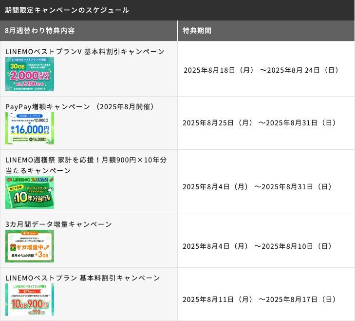Click the LINEMOベストプランV 2,000円 banner thumbnail
This screenshot has height=321, width=355.
coord(30,74)
